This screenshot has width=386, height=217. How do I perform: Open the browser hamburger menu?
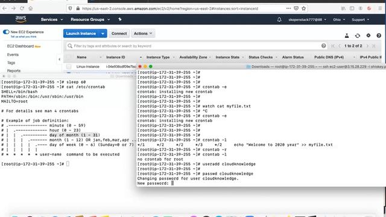[x=380, y=8]
